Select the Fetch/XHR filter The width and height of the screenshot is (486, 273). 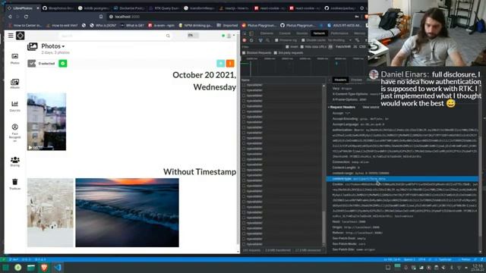342,47
